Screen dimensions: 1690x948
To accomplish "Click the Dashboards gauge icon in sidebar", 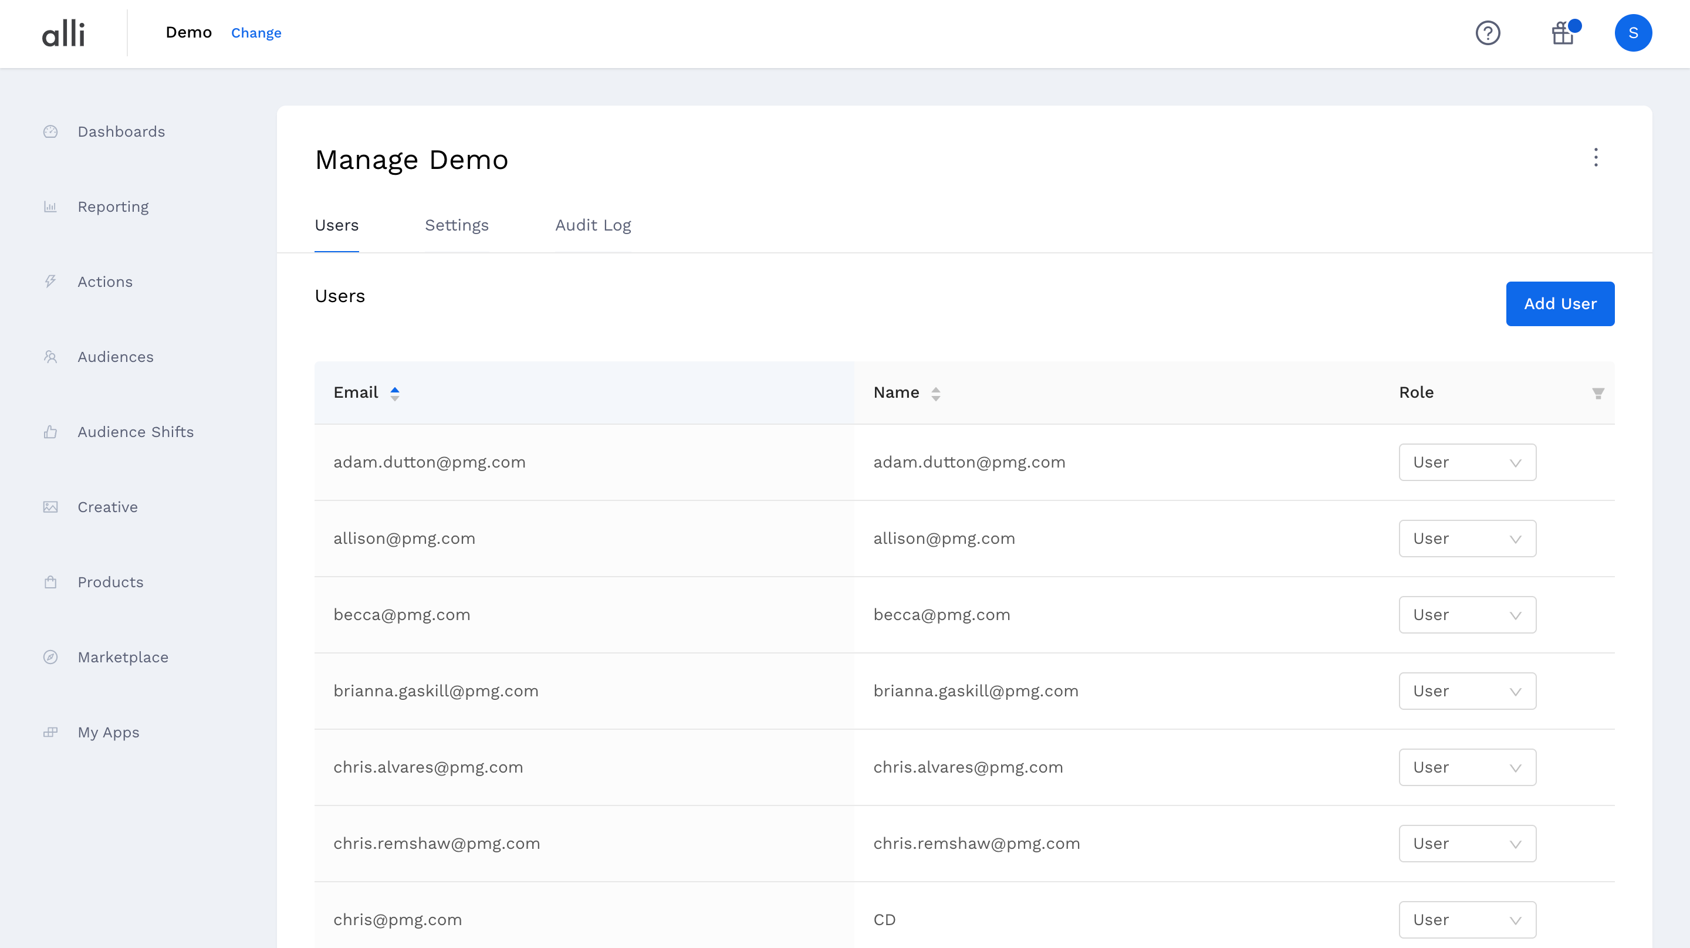I will point(50,132).
